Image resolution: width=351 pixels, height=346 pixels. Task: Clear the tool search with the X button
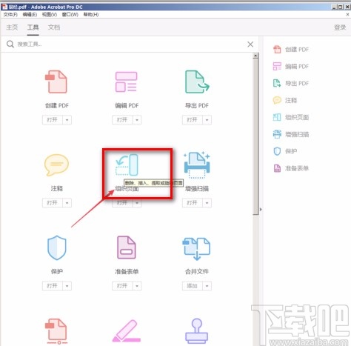[x=250, y=44]
